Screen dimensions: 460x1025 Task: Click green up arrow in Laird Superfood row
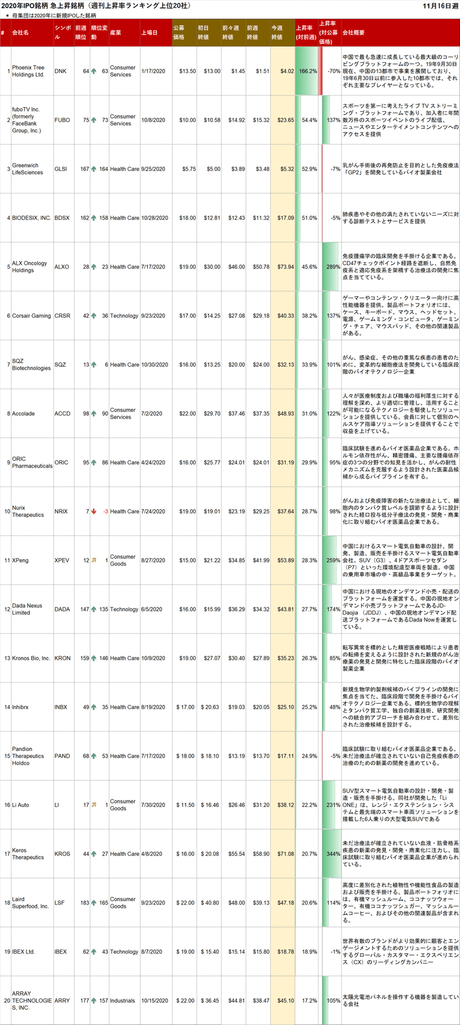click(x=94, y=903)
